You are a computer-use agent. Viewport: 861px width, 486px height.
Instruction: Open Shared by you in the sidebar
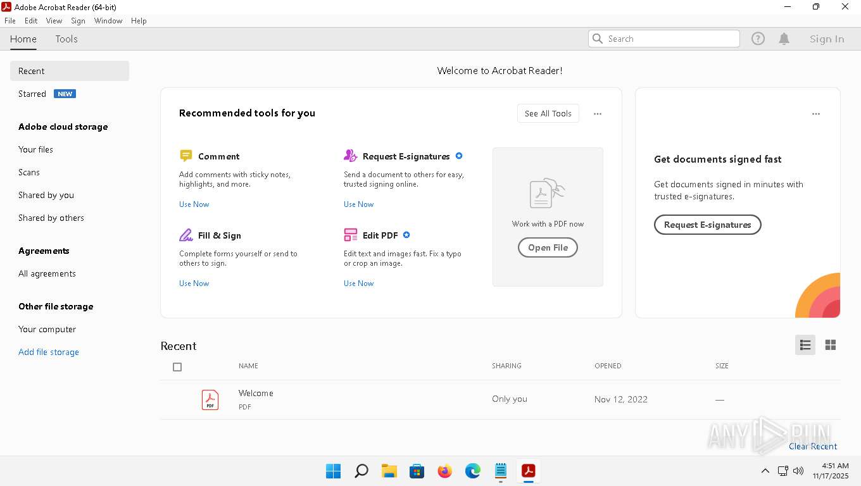pos(46,195)
